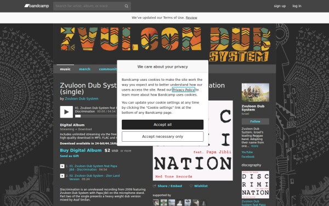The height and width of the screenshot is (206, 329).
Task: Open the fifth supporter avatar
Action: pyautogui.click(x=188, y=203)
